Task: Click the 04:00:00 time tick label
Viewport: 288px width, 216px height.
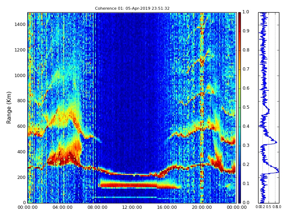Action: point(62,207)
